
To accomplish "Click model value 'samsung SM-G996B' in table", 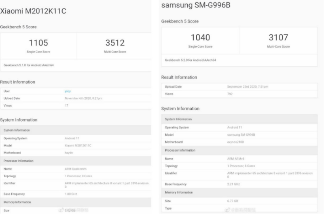I will click(x=241, y=135).
